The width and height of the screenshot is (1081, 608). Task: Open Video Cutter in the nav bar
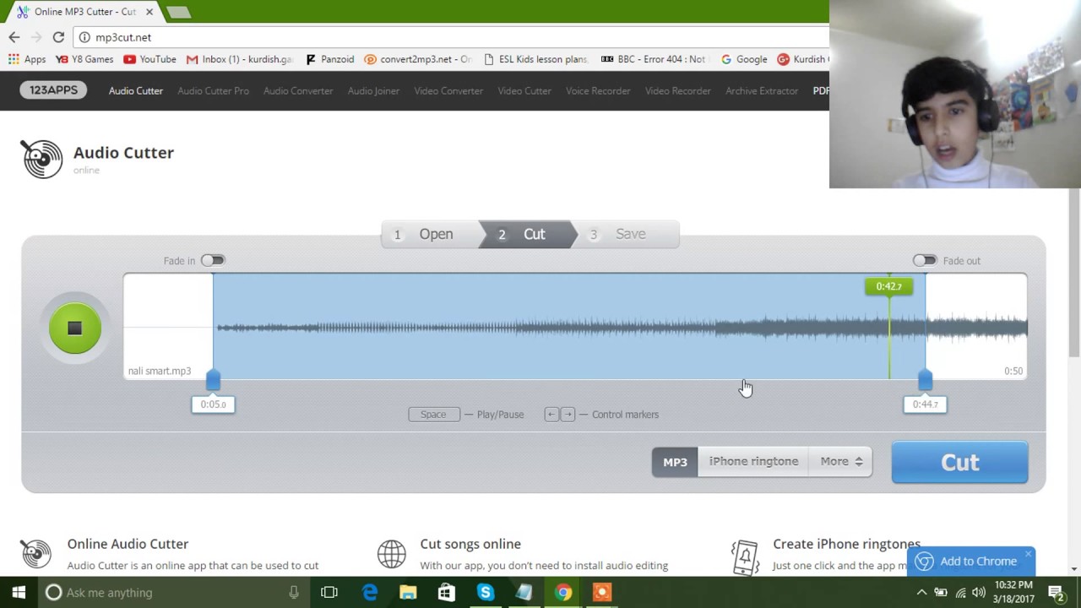point(524,91)
